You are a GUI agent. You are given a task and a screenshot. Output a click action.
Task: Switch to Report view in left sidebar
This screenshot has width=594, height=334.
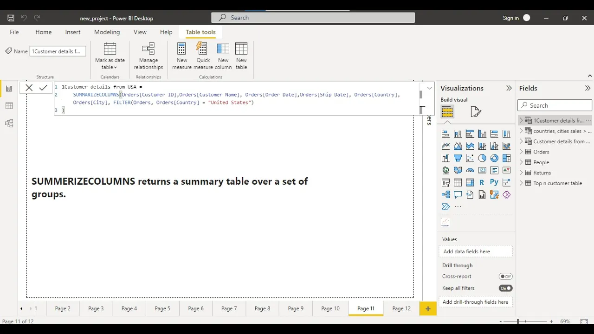point(9,89)
